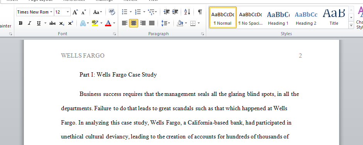This screenshot has width=363, height=145.
Task: Toggle subscript formatting
Action: pos(61,23)
